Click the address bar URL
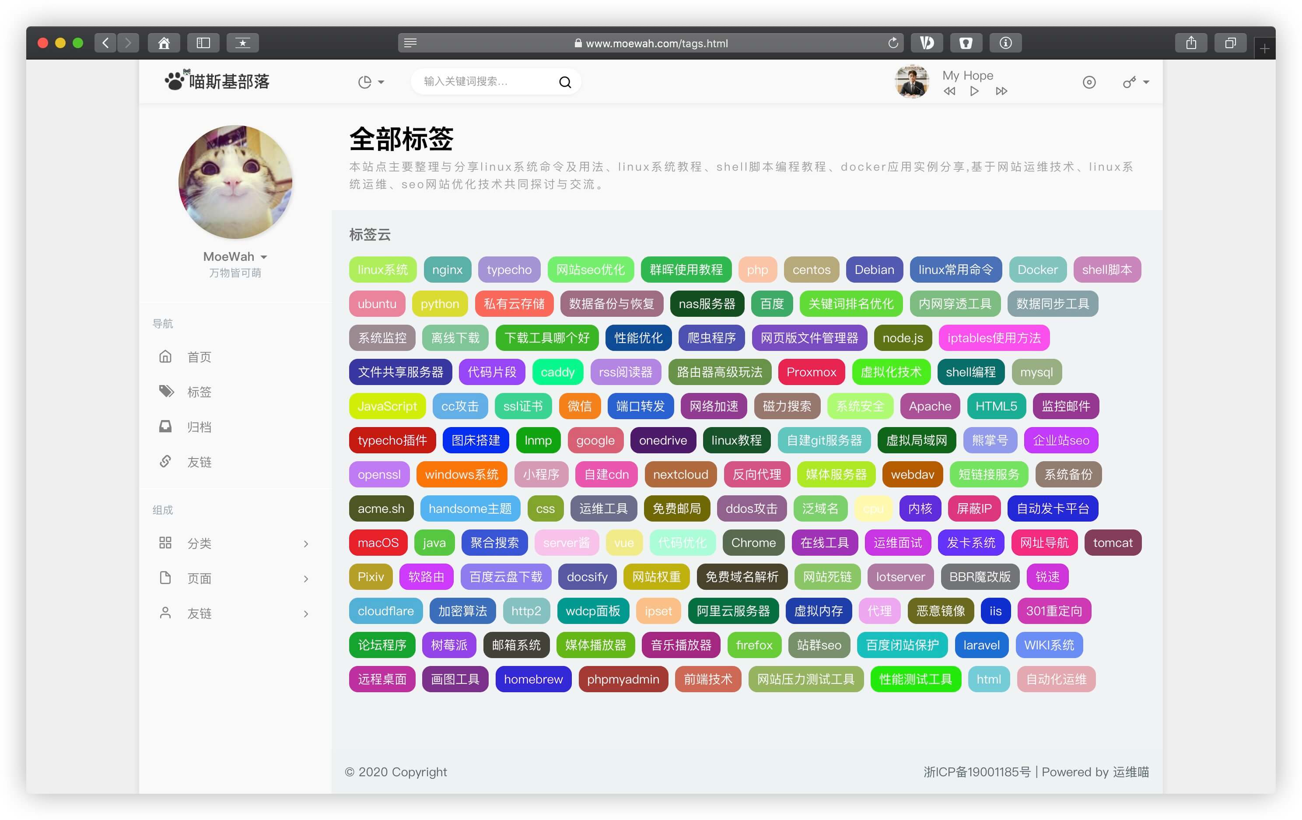This screenshot has width=1302, height=820. 656,43
